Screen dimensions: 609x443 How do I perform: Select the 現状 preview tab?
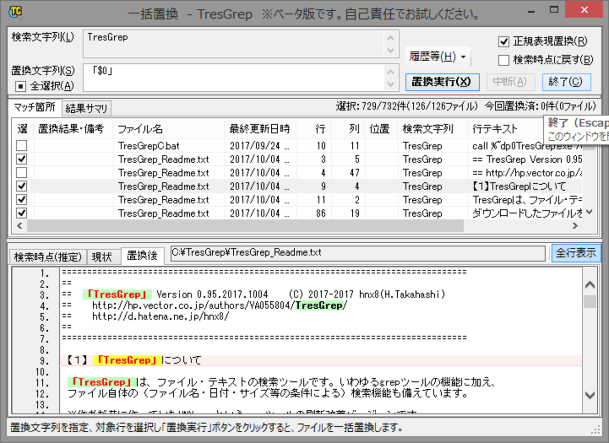pyautogui.click(x=102, y=257)
